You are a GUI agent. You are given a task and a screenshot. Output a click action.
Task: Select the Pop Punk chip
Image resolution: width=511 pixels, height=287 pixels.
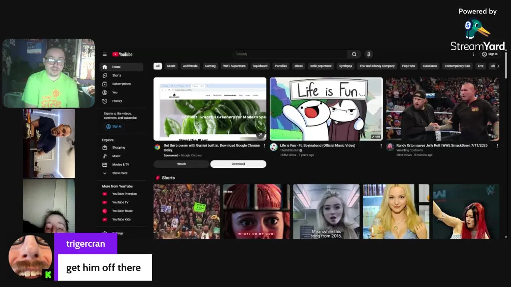(x=409, y=66)
